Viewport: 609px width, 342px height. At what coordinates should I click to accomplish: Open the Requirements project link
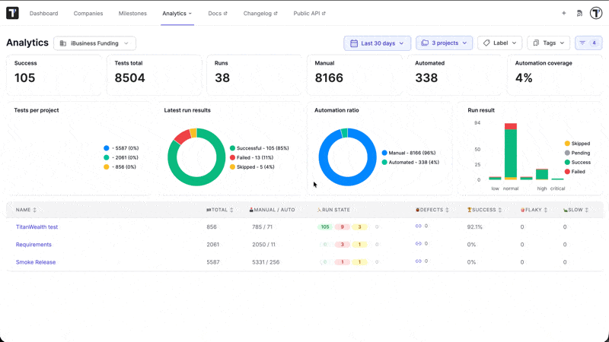coord(33,244)
